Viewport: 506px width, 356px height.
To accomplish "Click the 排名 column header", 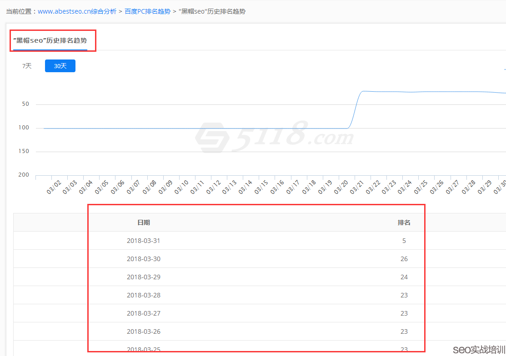I will 404,222.
